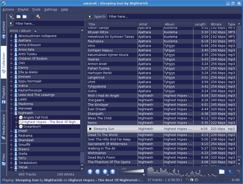This screenshot has height=184, width=243.
Task: Click the person icon beside Stella
Action: (x=16, y=154)
